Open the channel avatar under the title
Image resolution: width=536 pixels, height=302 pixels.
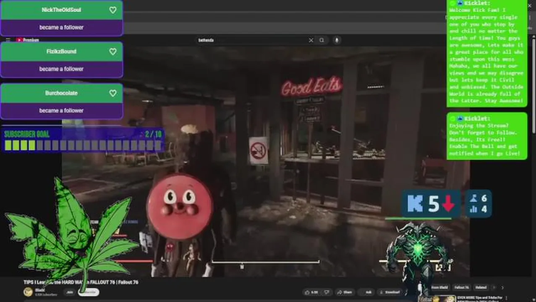click(x=28, y=292)
